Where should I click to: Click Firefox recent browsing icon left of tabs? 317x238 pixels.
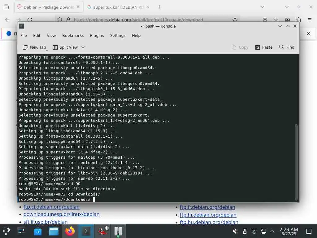coord(6,7)
